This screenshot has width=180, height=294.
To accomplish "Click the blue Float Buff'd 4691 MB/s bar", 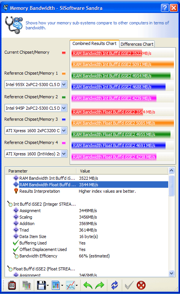I will [x=119, y=146].
